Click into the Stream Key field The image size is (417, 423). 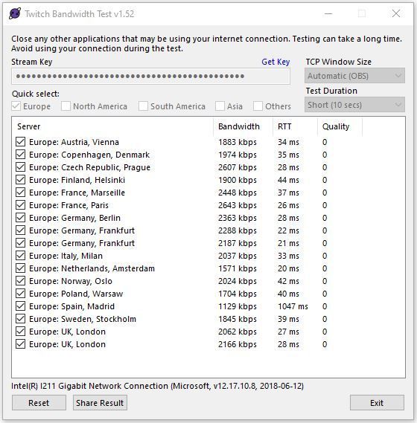click(151, 76)
